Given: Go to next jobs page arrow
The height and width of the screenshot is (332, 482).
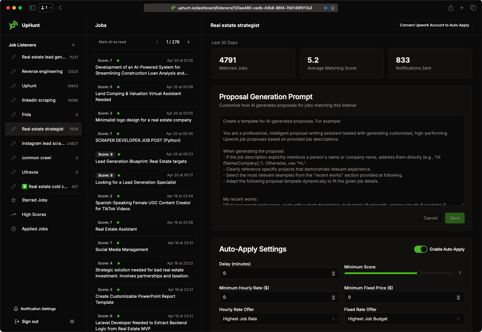Looking at the screenshot, I should tap(189, 42).
